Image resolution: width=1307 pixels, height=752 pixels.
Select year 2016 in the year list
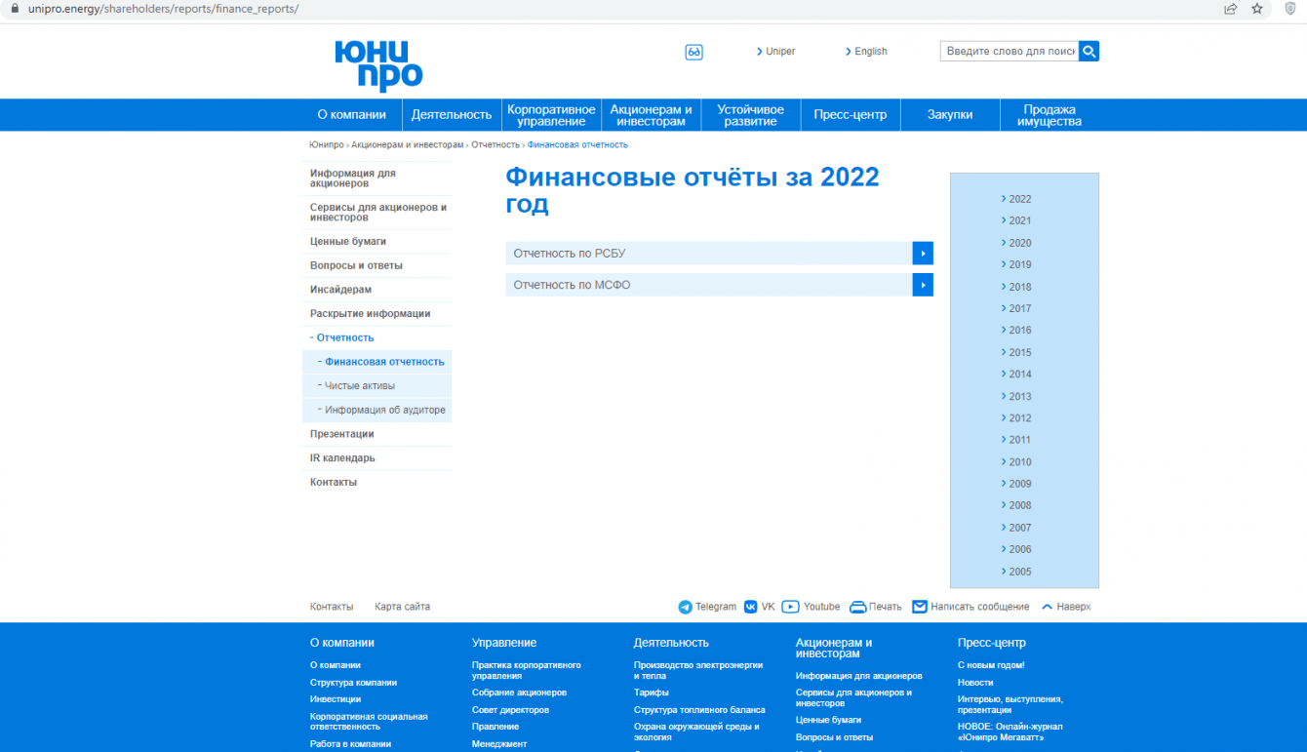tap(1020, 330)
